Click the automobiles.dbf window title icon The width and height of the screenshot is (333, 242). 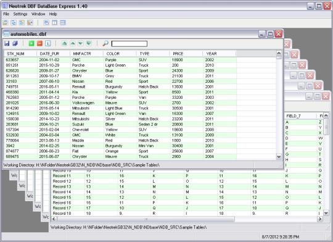pyautogui.click(x=6, y=34)
